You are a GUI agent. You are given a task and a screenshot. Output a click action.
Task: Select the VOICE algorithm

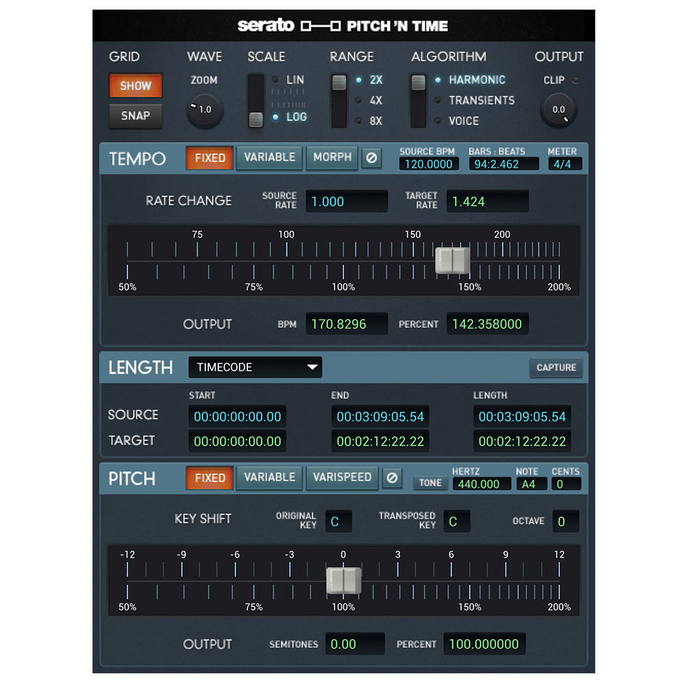point(463,121)
